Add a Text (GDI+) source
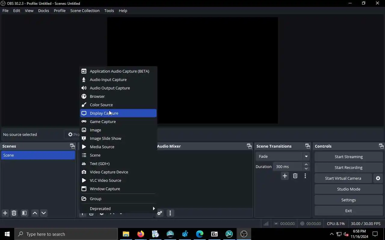Viewport: 385px width, 240px height. tap(118, 163)
